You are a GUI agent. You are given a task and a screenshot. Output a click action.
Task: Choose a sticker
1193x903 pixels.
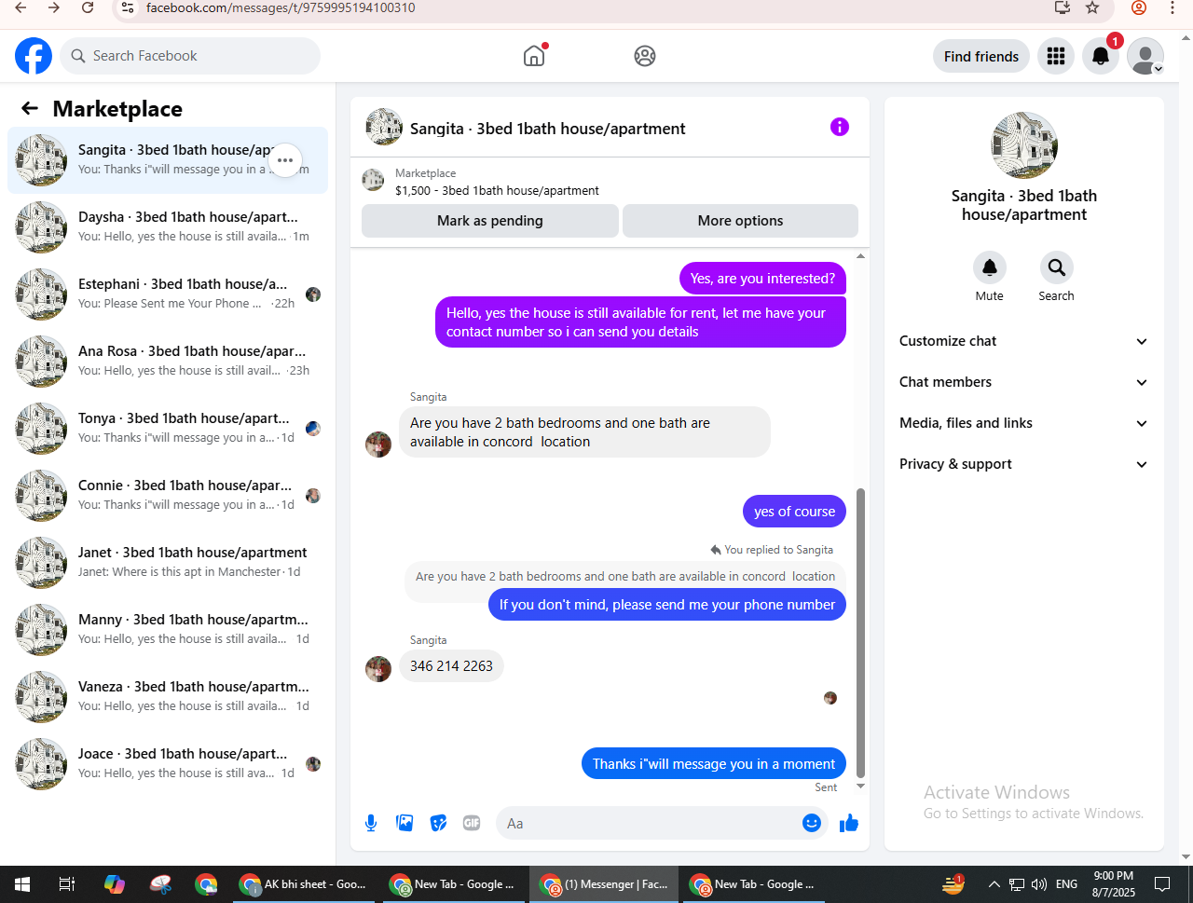pyautogui.click(x=438, y=823)
